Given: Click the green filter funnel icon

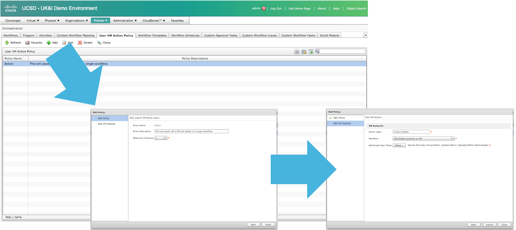Looking at the screenshot, I should click(311, 52).
